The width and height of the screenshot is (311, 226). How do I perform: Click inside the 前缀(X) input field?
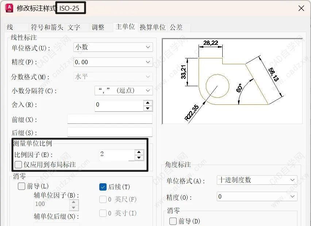(x=110, y=119)
